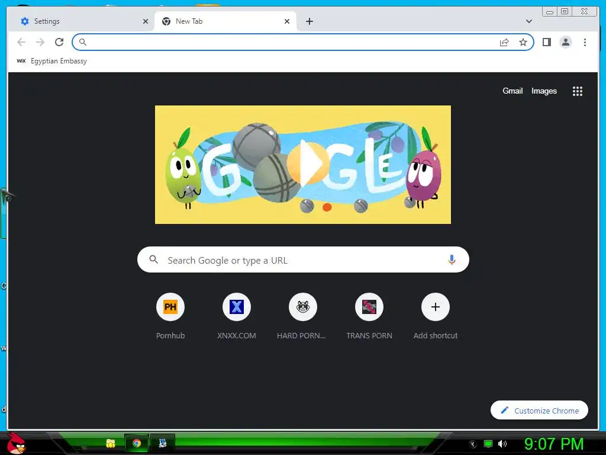Open Gmail link
Image resolution: width=606 pixels, height=455 pixels.
click(x=512, y=91)
